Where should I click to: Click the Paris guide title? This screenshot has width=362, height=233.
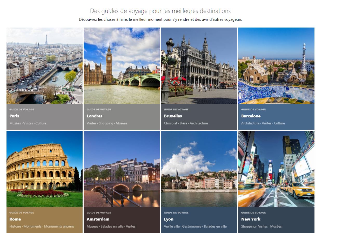coord(14,116)
